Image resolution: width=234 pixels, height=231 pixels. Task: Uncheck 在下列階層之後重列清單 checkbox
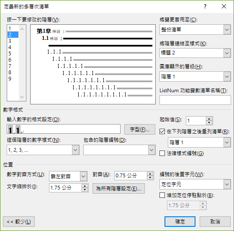pyautogui.click(x=162, y=132)
